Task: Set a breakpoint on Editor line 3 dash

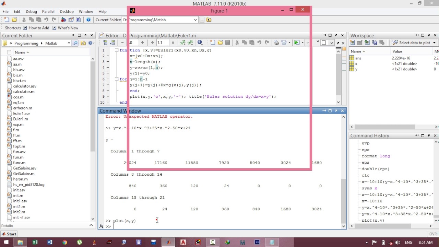Action: (108, 62)
